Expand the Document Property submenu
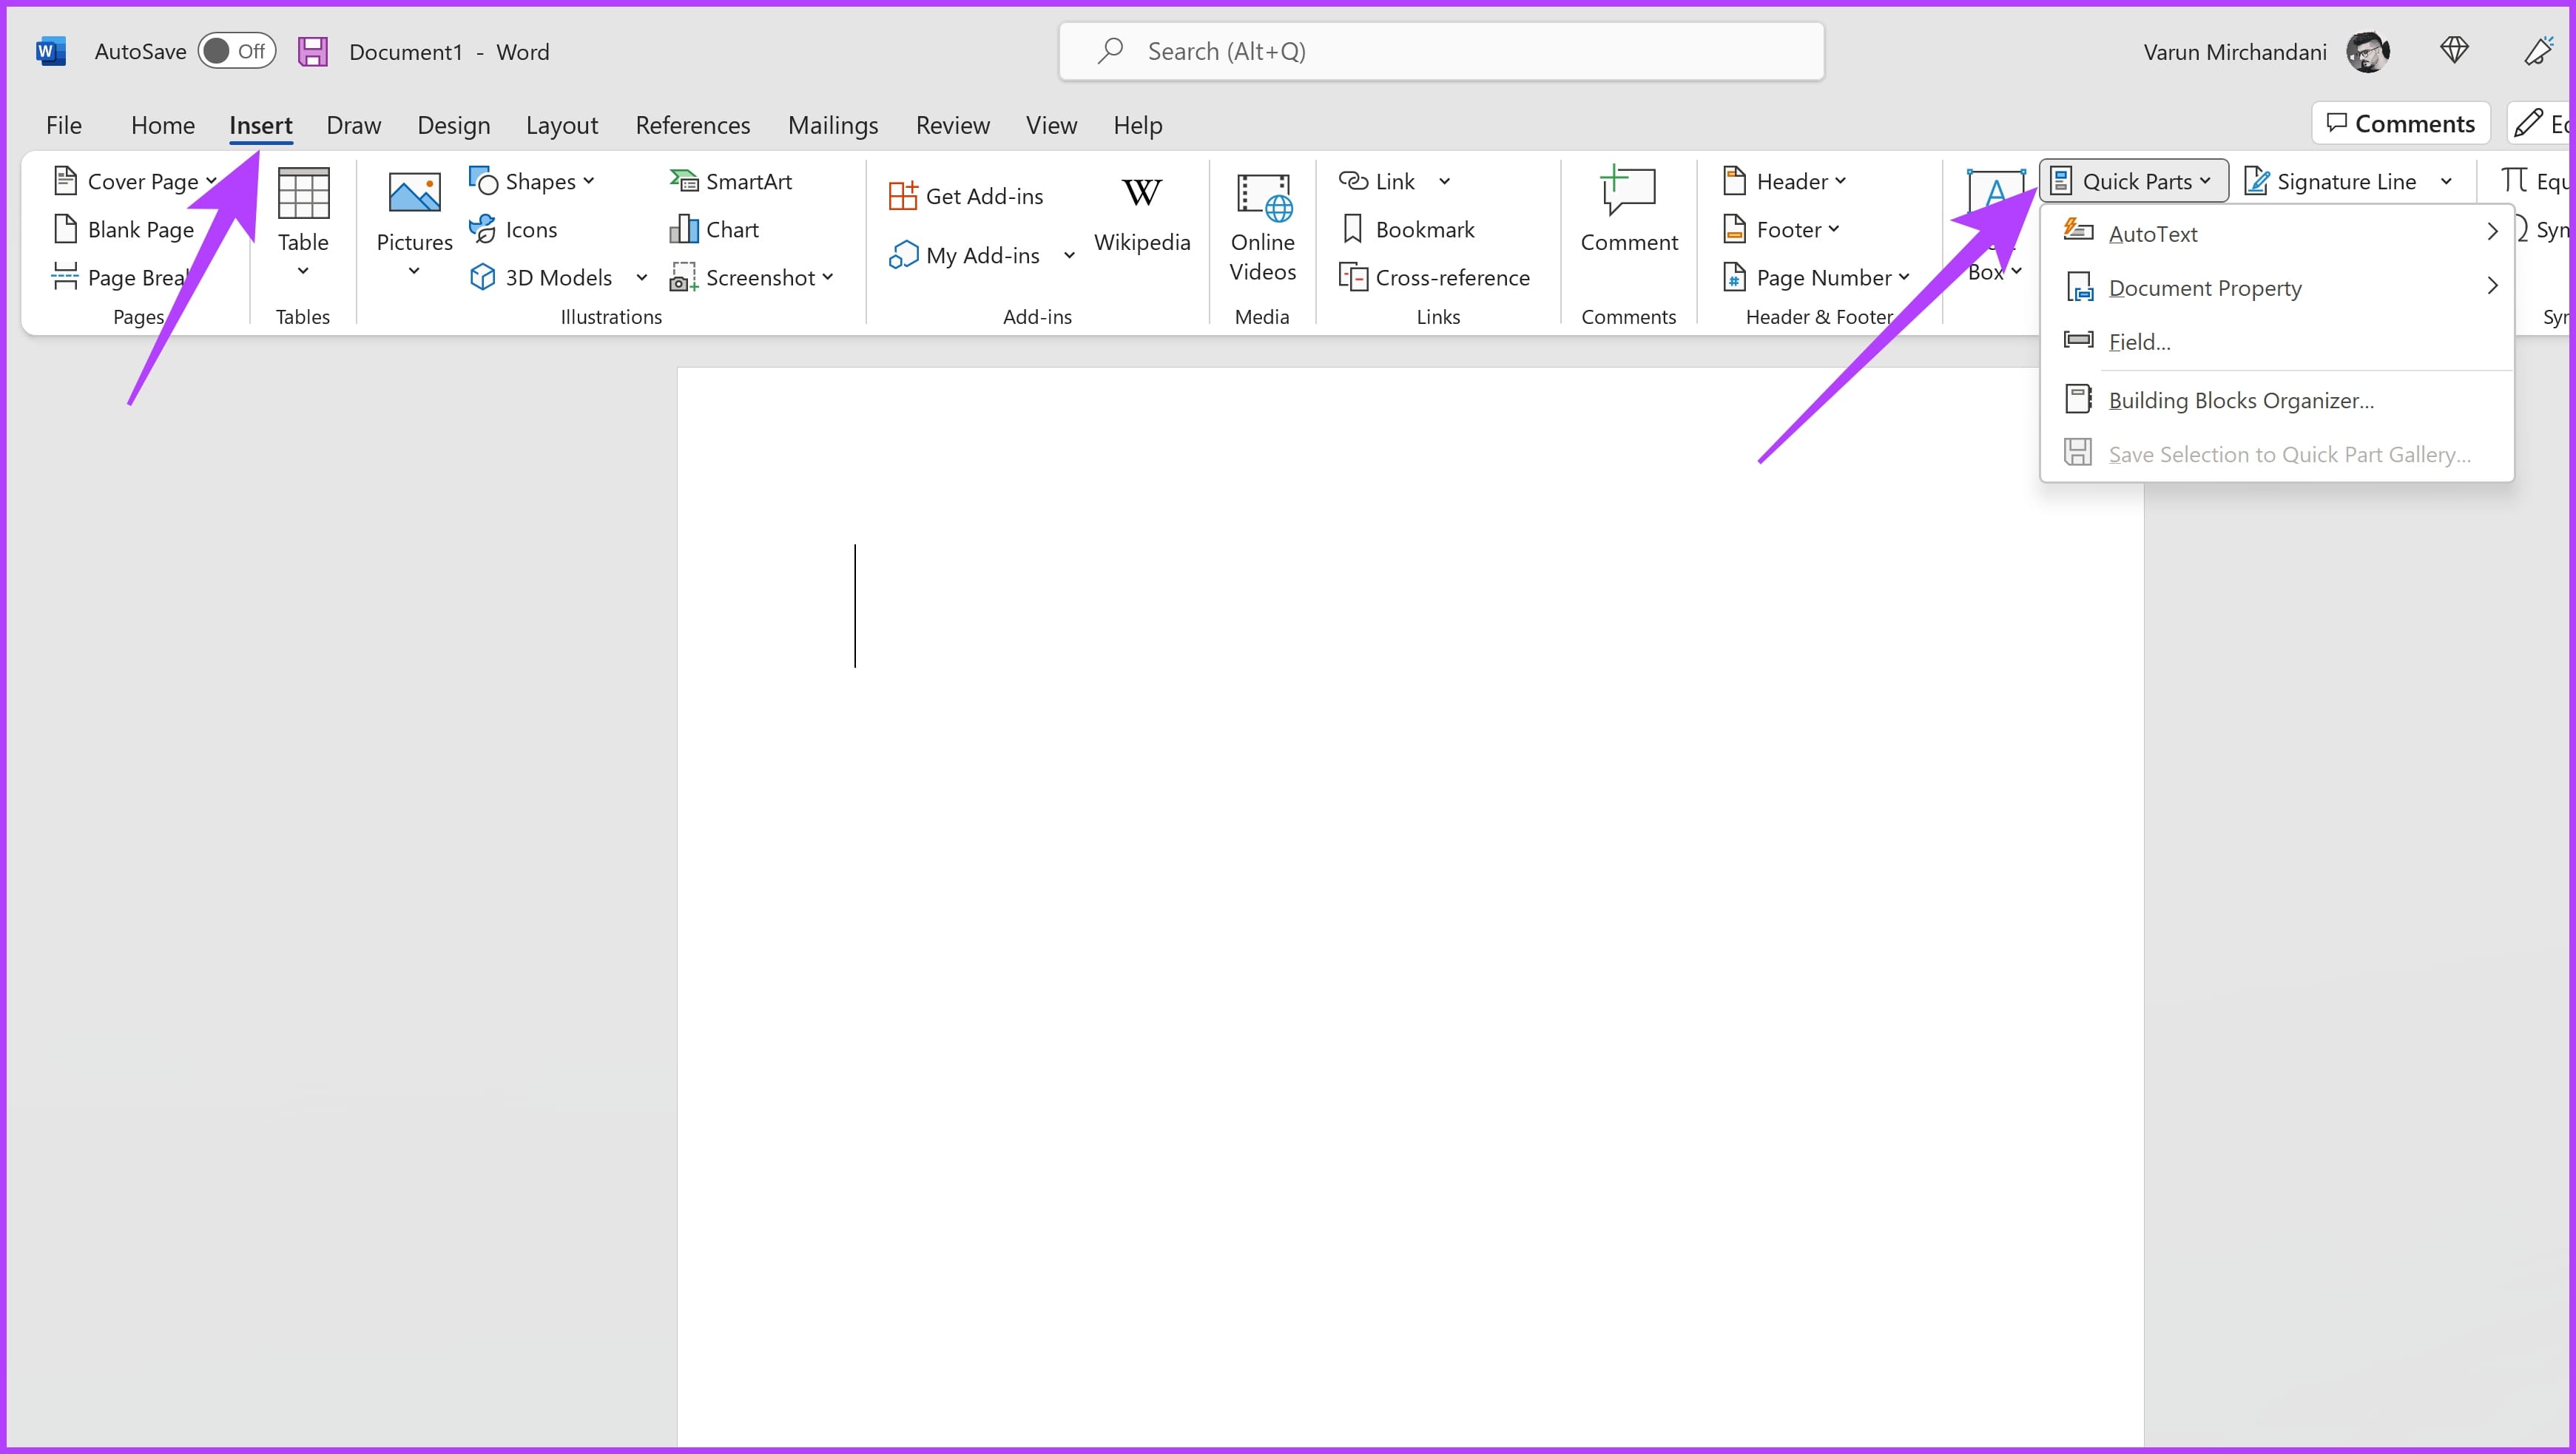 [x=2204, y=287]
